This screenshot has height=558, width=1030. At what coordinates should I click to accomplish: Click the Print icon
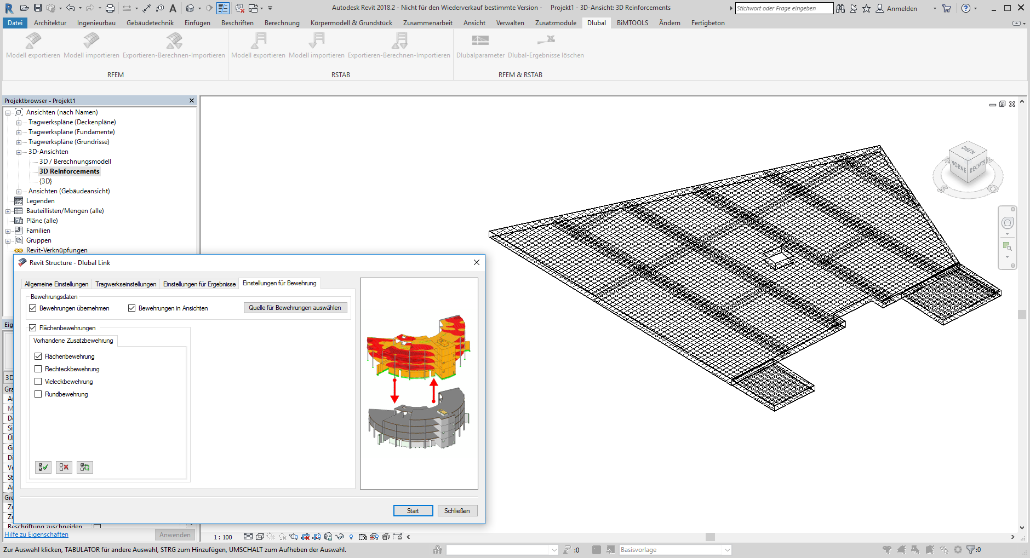point(110,8)
